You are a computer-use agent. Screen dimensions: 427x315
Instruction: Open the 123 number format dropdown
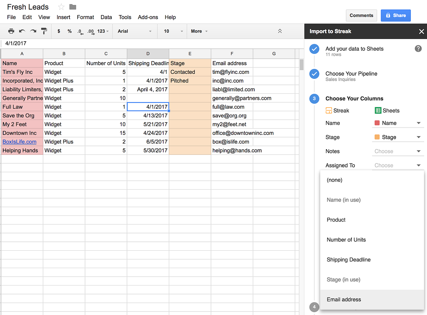[103, 31]
